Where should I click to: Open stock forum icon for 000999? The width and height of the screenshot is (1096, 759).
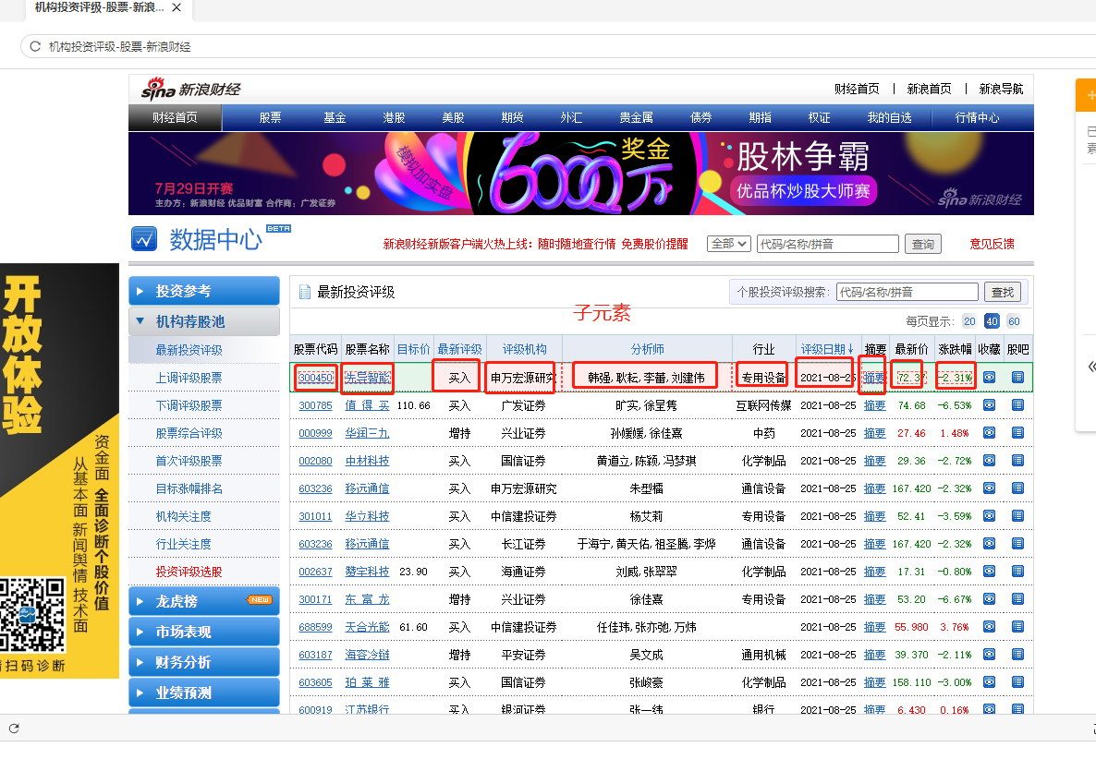(x=1017, y=433)
